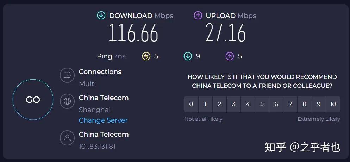The image size is (350, 162).
Task: Click the user profile ISP icon
Action: pos(67,138)
